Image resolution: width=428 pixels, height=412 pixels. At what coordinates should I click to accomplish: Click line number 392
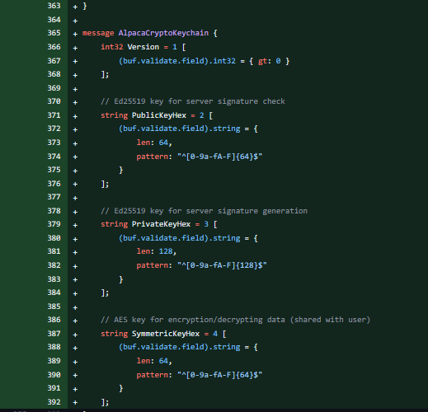coord(54,402)
